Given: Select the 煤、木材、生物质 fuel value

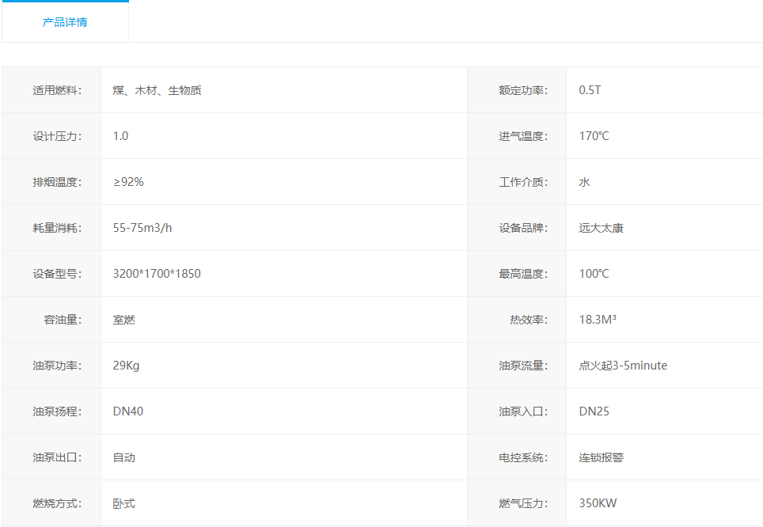Looking at the screenshot, I should [x=157, y=90].
